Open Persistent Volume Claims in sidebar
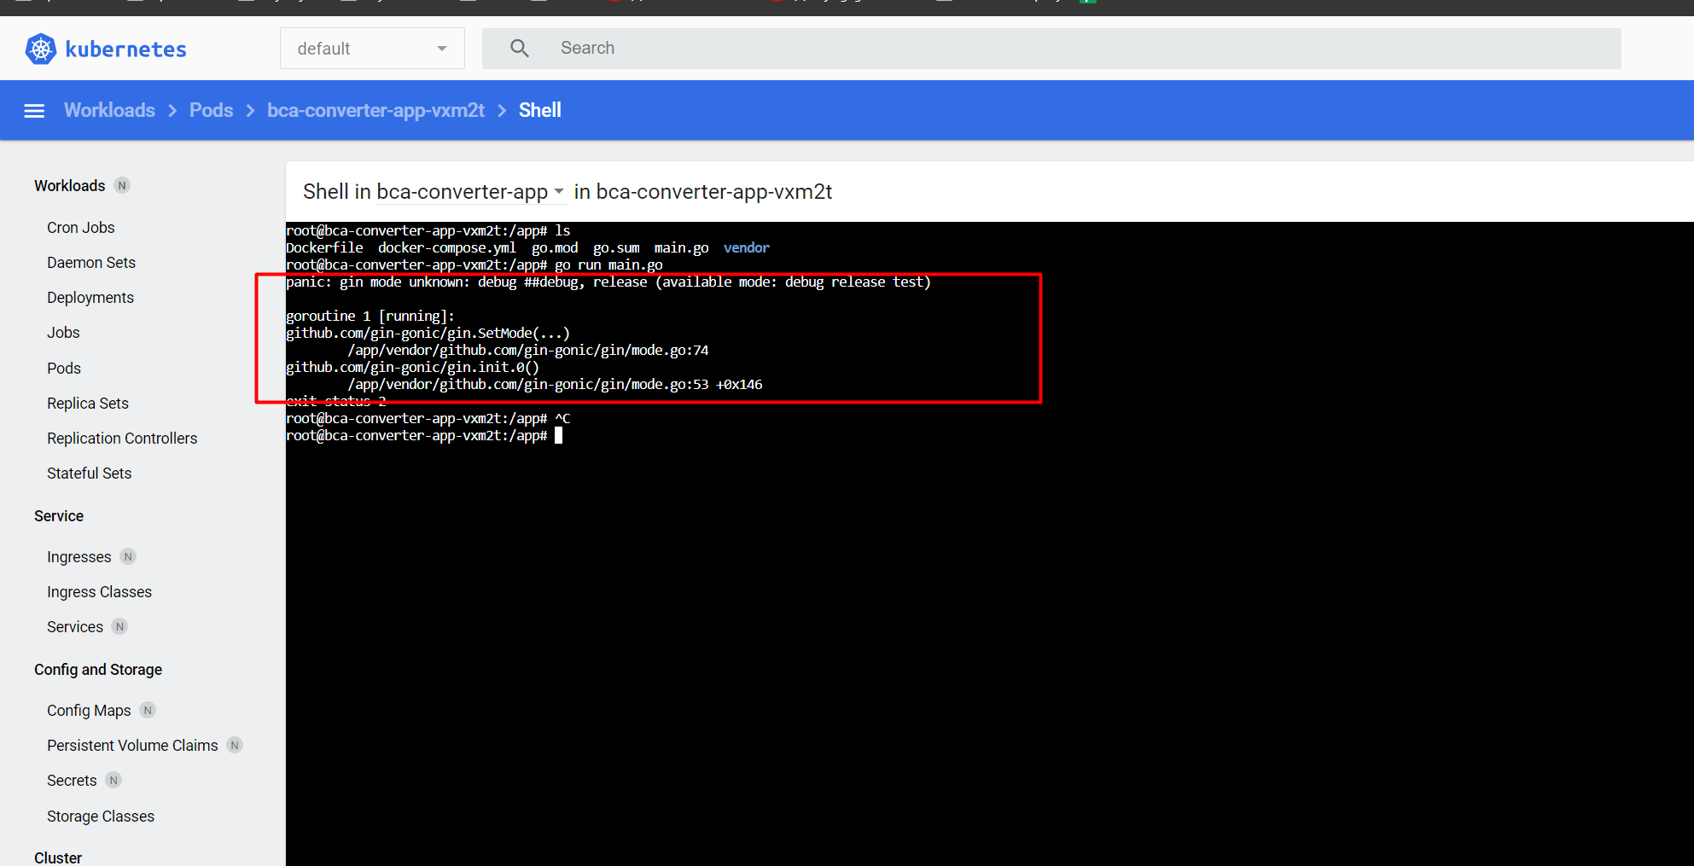Viewport: 1694px width, 866px height. pos(132,746)
